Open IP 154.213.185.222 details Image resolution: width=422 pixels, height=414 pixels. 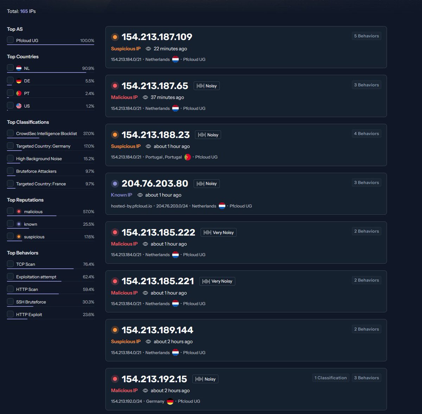[158, 232]
